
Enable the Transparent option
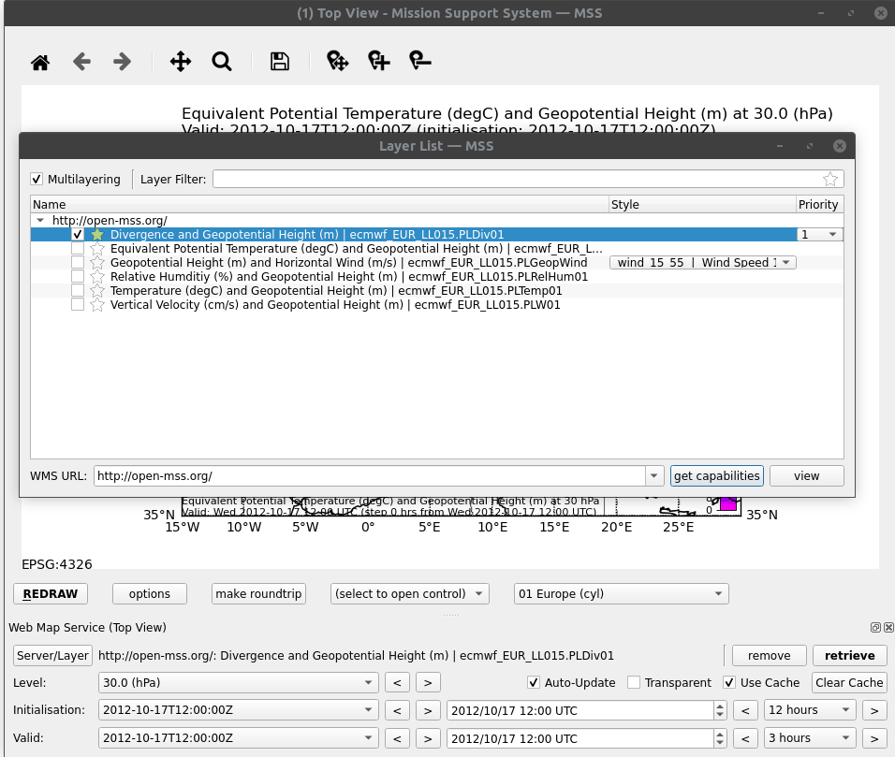click(632, 682)
